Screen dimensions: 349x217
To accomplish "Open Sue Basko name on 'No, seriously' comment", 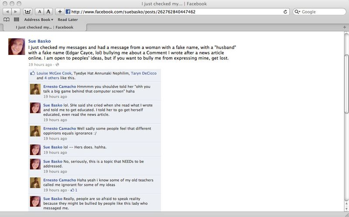I will [x=53, y=161].
